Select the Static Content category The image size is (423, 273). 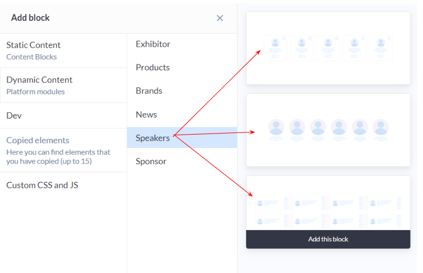pyautogui.click(x=63, y=50)
